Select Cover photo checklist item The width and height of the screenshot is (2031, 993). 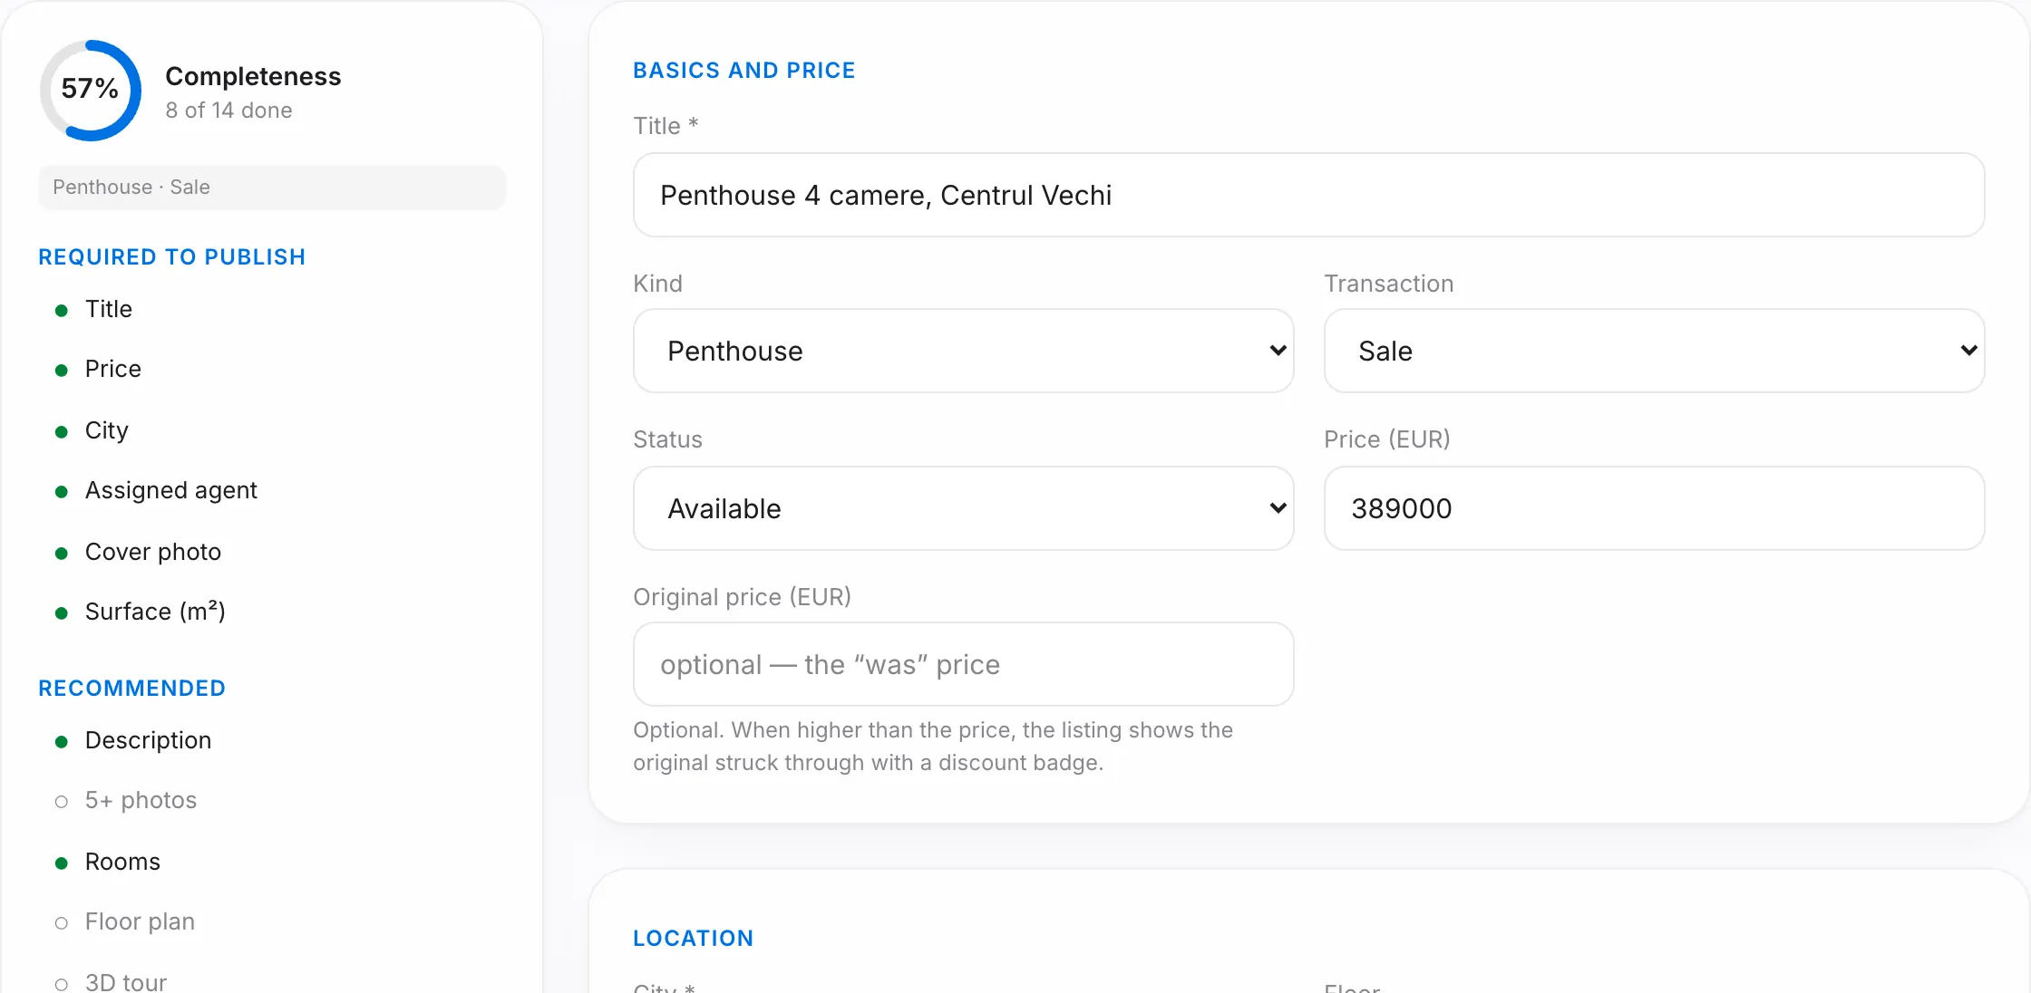tap(153, 552)
